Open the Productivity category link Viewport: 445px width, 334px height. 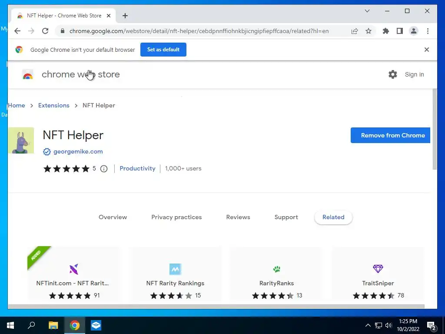point(137,168)
